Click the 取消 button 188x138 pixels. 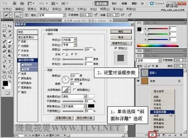(x=121, y=37)
